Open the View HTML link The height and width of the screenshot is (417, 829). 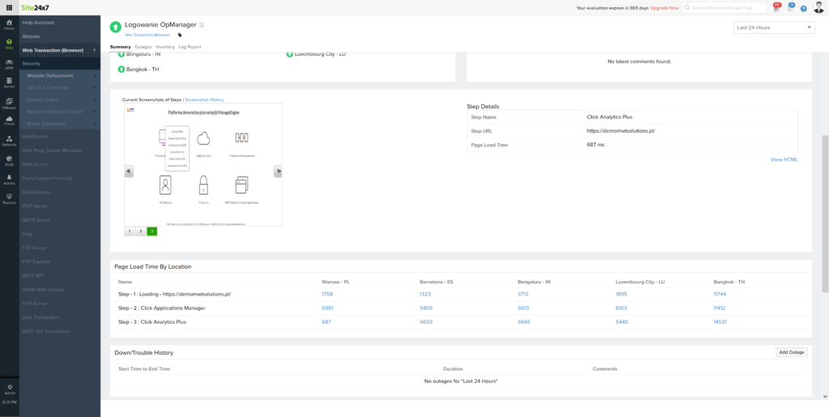784,160
